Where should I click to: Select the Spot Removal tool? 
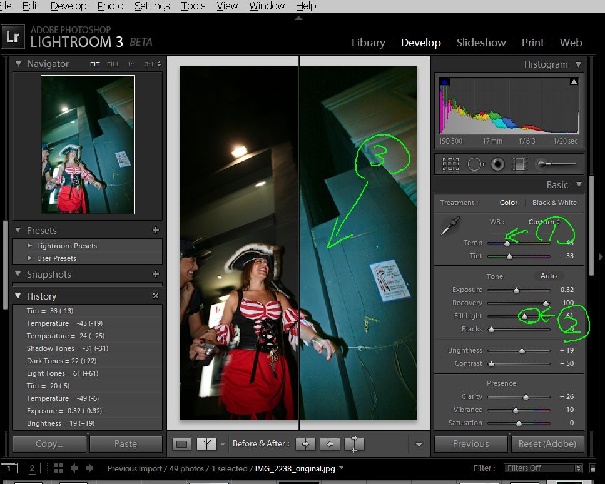tap(475, 164)
